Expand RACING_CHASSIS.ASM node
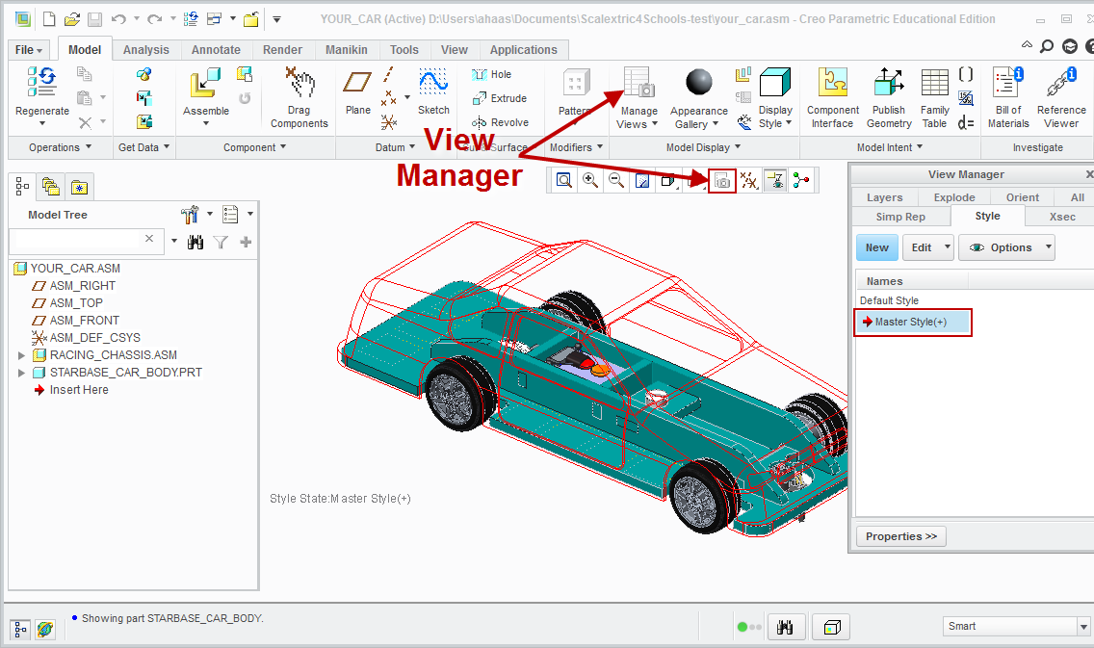This screenshot has width=1094, height=648. click(x=21, y=355)
